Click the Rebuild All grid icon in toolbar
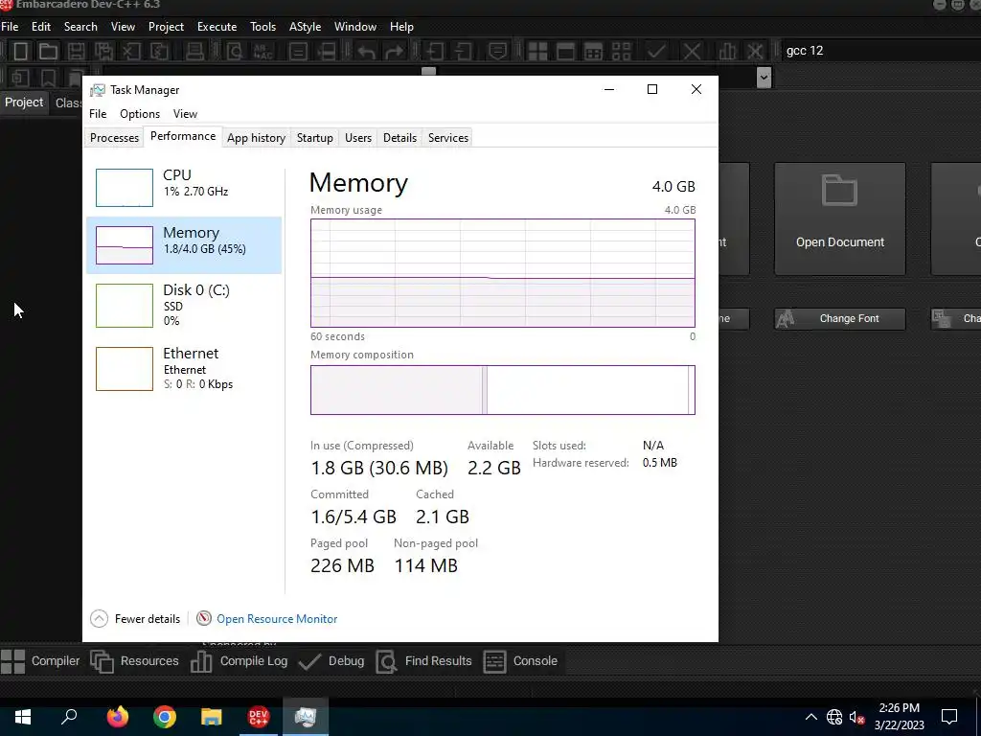The image size is (981, 736). [x=621, y=51]
